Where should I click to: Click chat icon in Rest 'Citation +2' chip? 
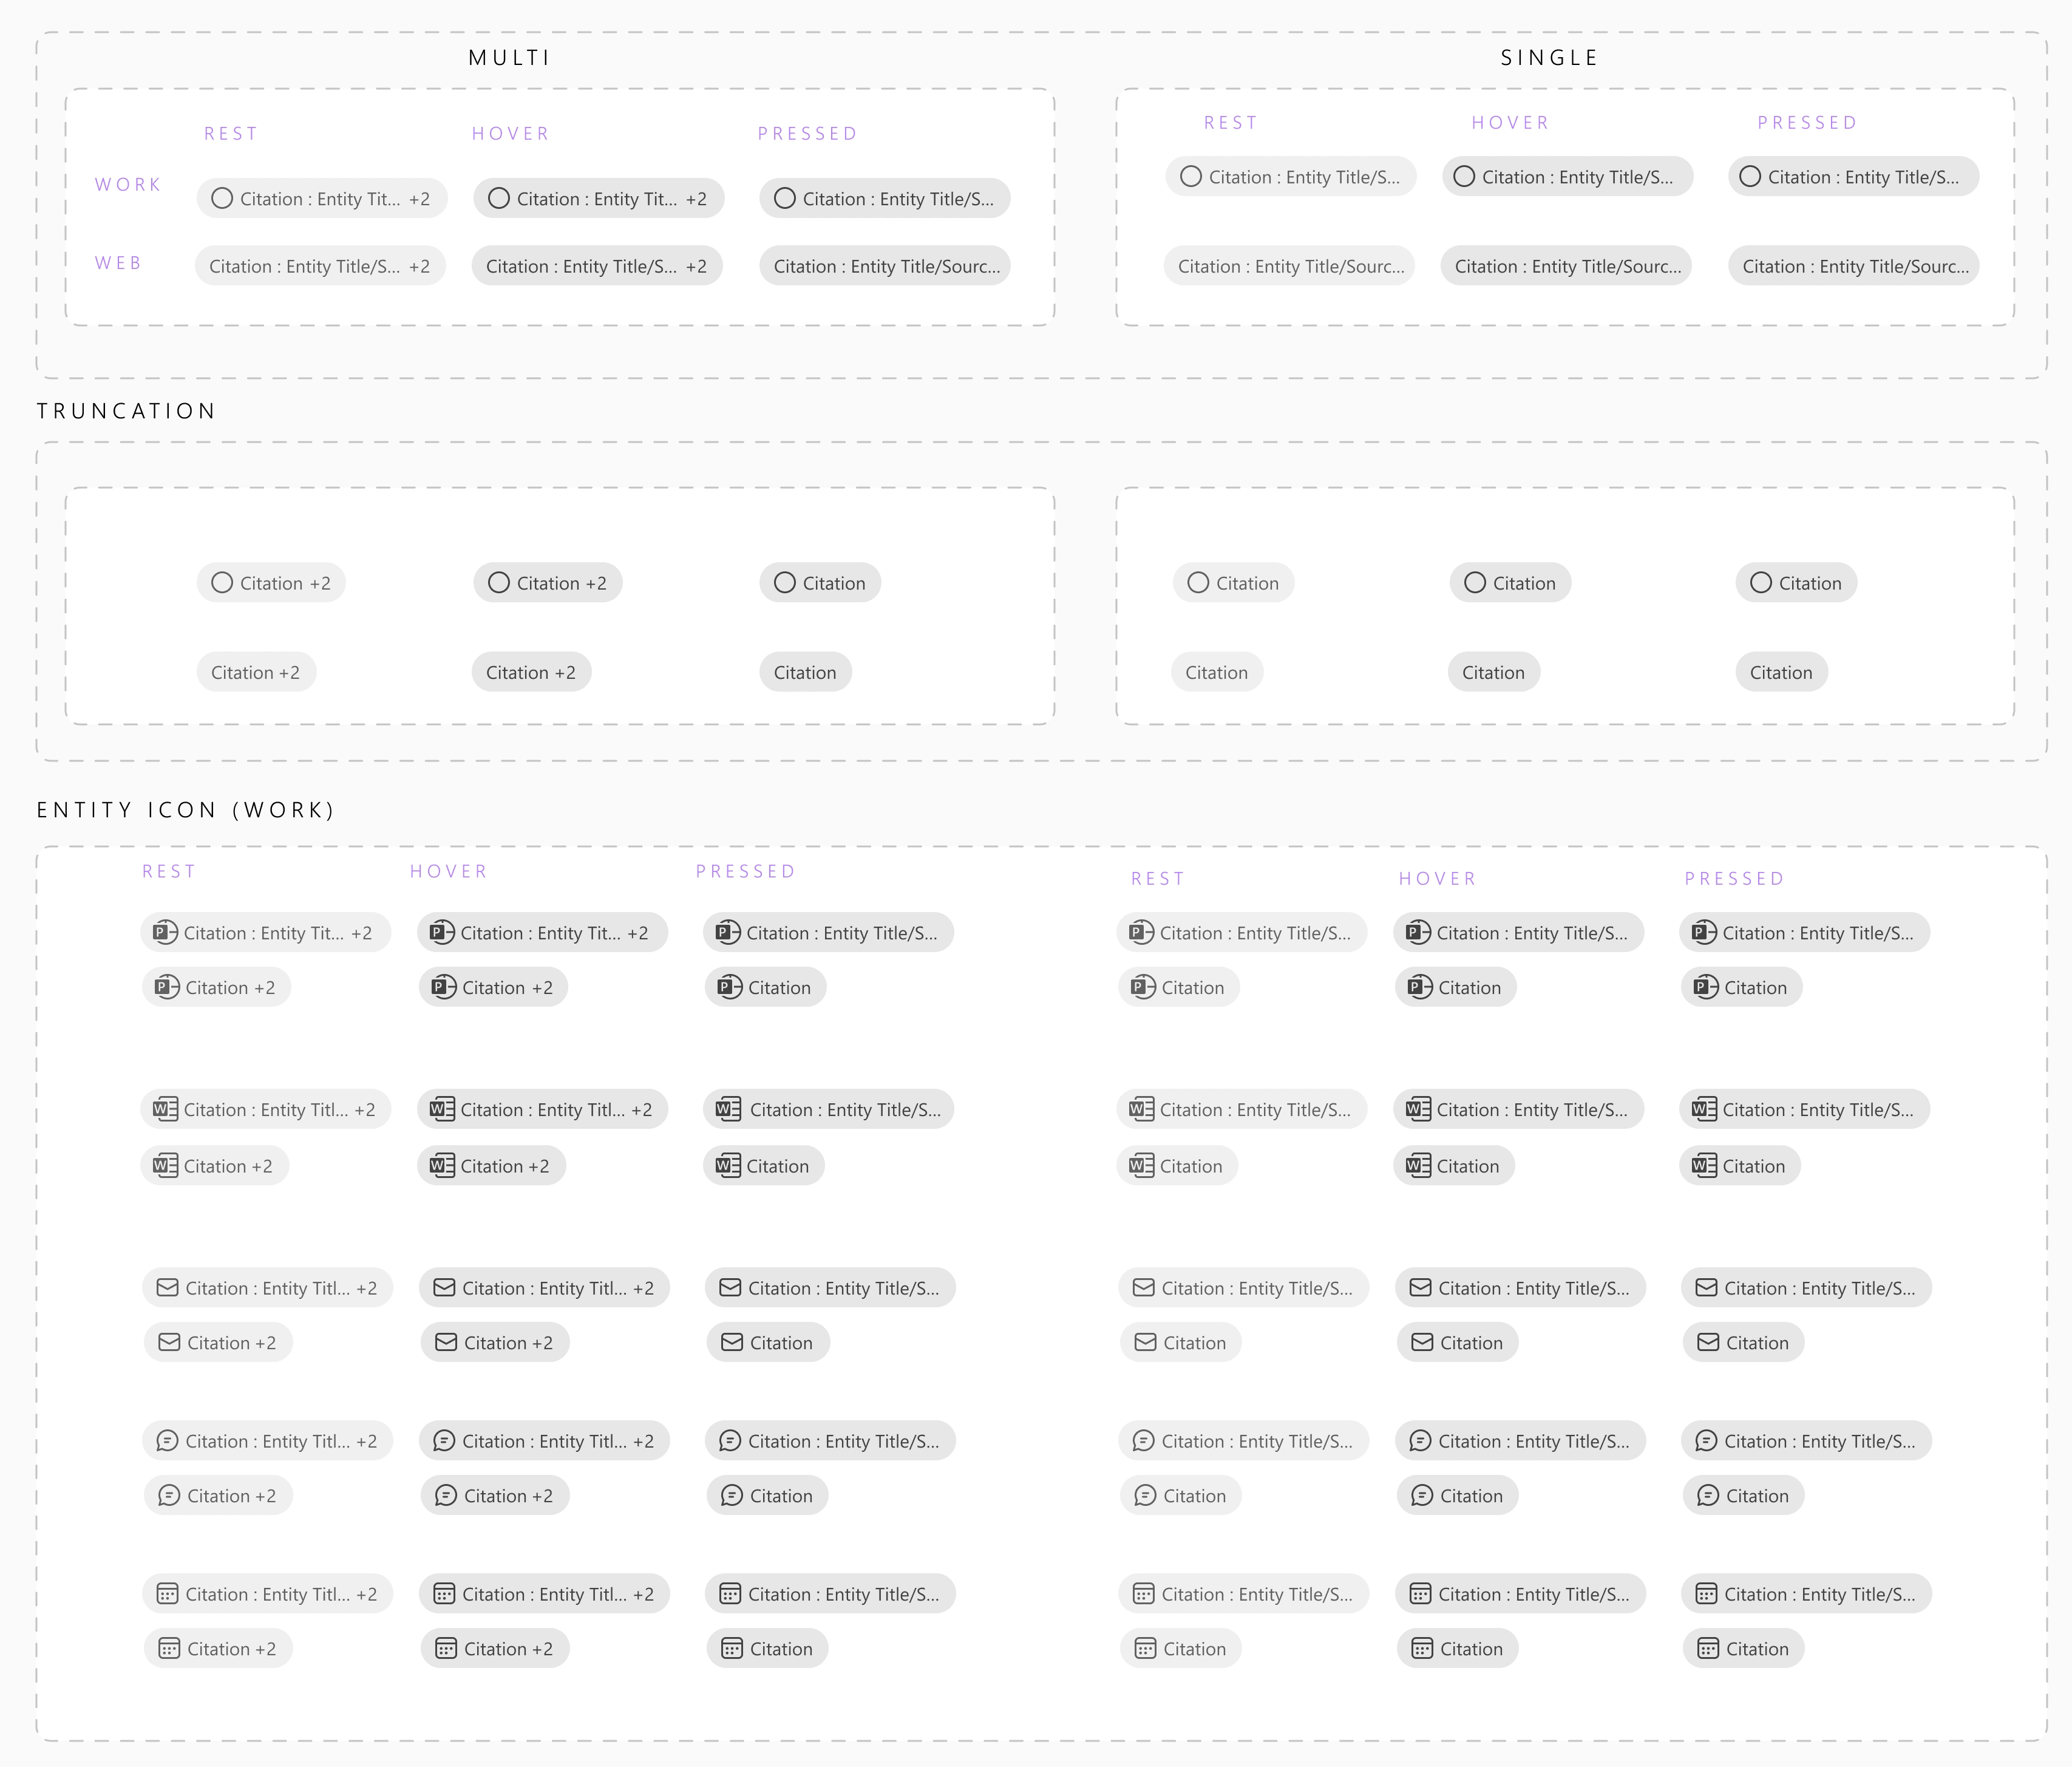[169, 1496]
